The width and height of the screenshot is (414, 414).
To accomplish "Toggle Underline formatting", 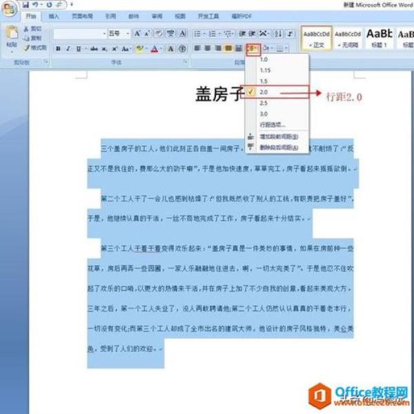I will [x=79, y=49].
